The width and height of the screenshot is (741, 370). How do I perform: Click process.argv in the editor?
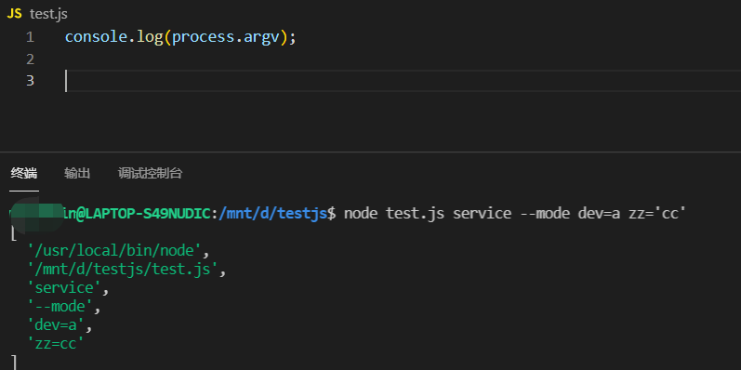tap(226, 37)
